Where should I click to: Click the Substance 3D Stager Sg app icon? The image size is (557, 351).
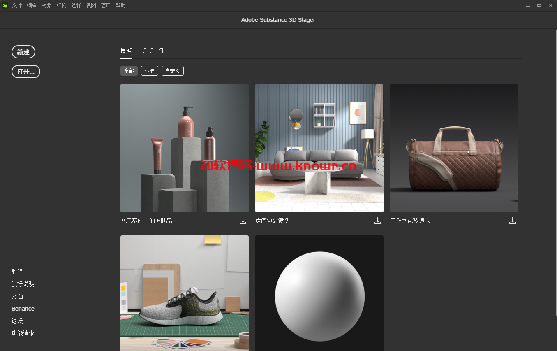click(5, 5)
